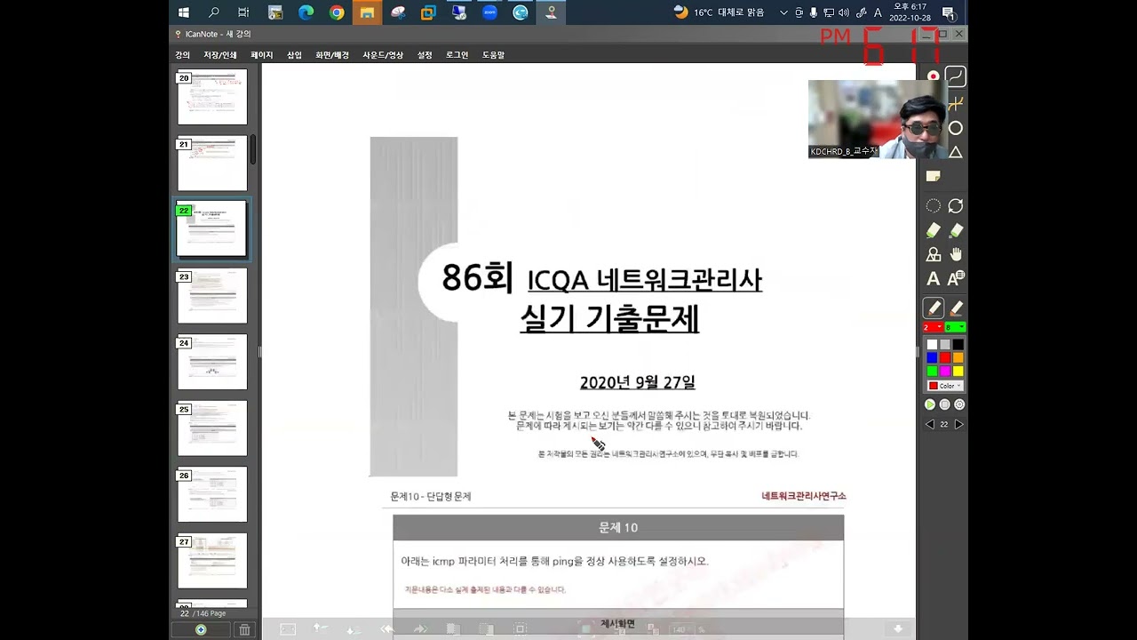Select the circle shape tool
This screenshot has width=1137, height=640.
(x=956, y=128)
